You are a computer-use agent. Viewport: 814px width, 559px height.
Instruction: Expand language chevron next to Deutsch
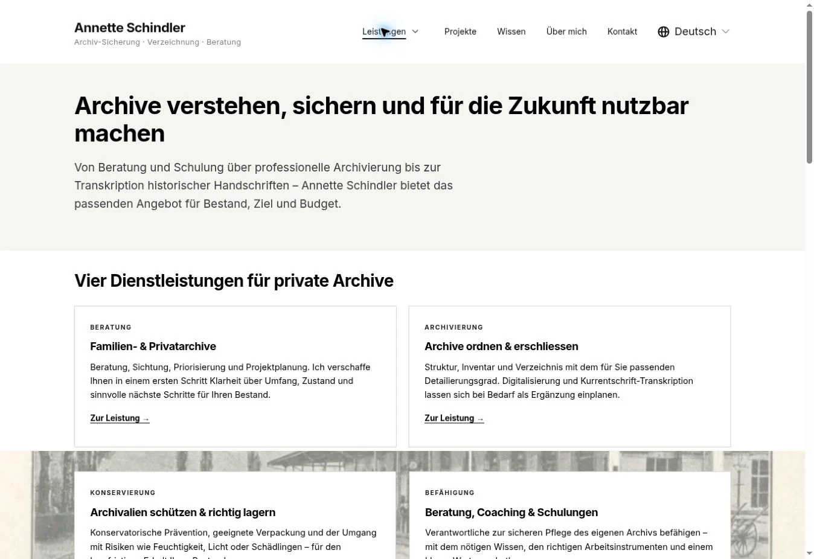[726, 31]
